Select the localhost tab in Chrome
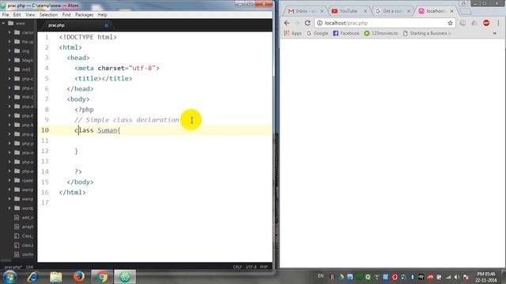Viewport: 506px width, 284px height. coord(436,11)
